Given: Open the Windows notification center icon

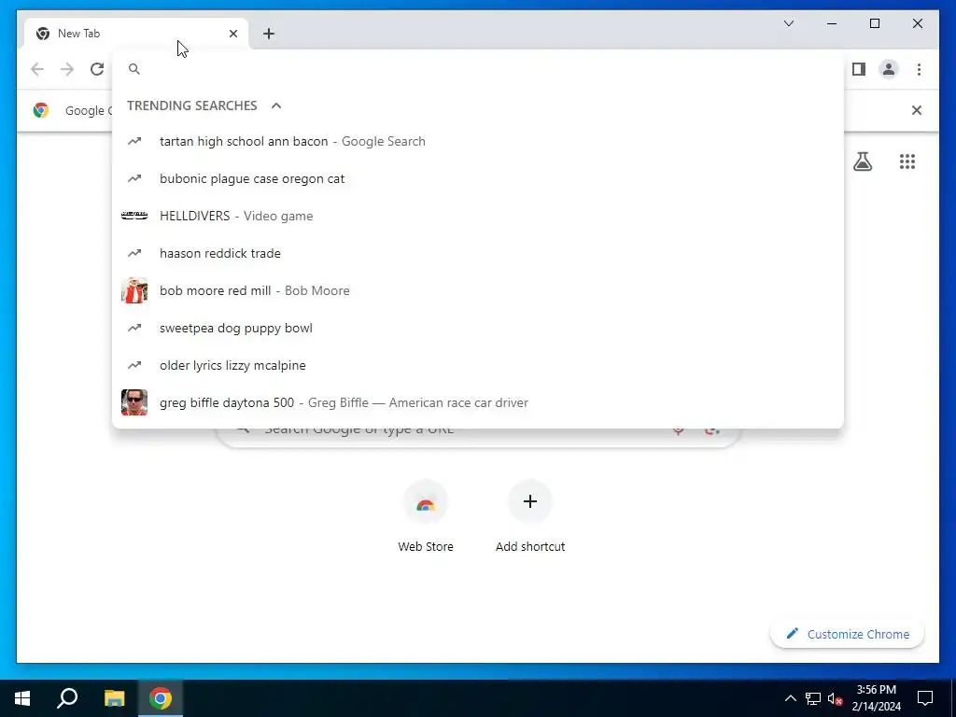Looking at the screenshot, I should click(925, 698).
